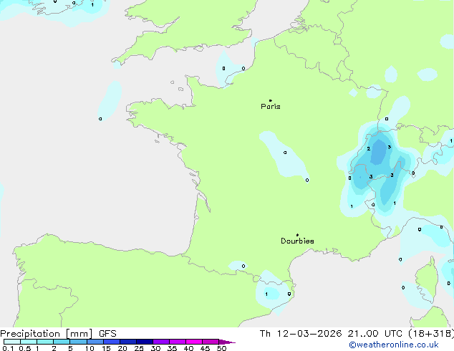Select the Dourbies location dot marker

pyautogui.click(x=297, y=235)
